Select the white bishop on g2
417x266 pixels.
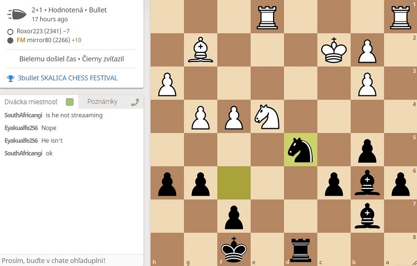200,50
